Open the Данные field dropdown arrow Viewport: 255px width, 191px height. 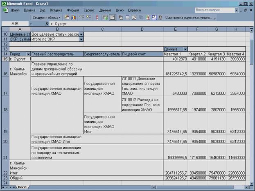(185, 49)
